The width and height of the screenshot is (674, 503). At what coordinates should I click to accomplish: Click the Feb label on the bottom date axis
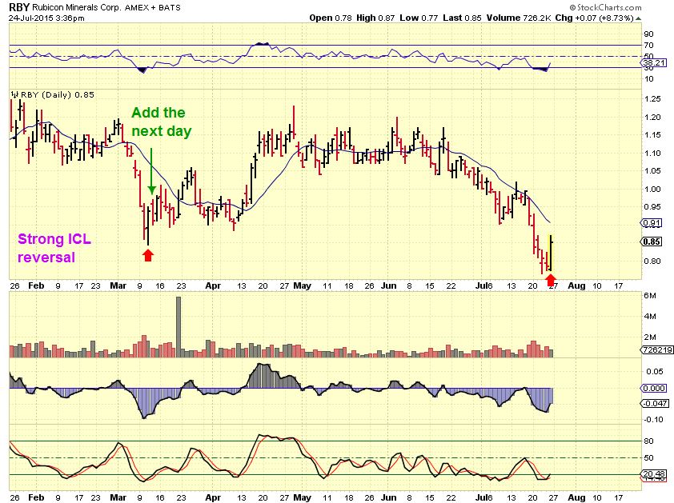36,497
